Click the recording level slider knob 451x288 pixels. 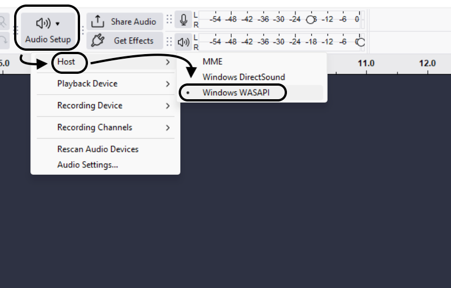pyautogui.click(x=310, y=19)
